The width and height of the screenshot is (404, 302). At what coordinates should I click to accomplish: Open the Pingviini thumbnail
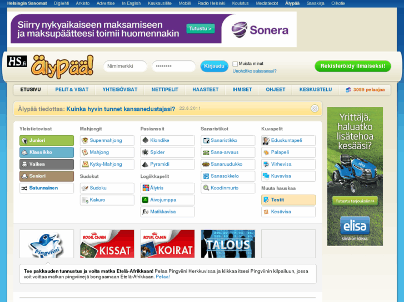tap(47, 244)
